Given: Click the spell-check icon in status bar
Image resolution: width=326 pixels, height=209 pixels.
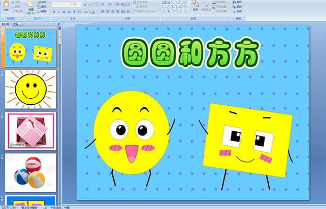Looking at the screenshot, I should coord(45,207).
